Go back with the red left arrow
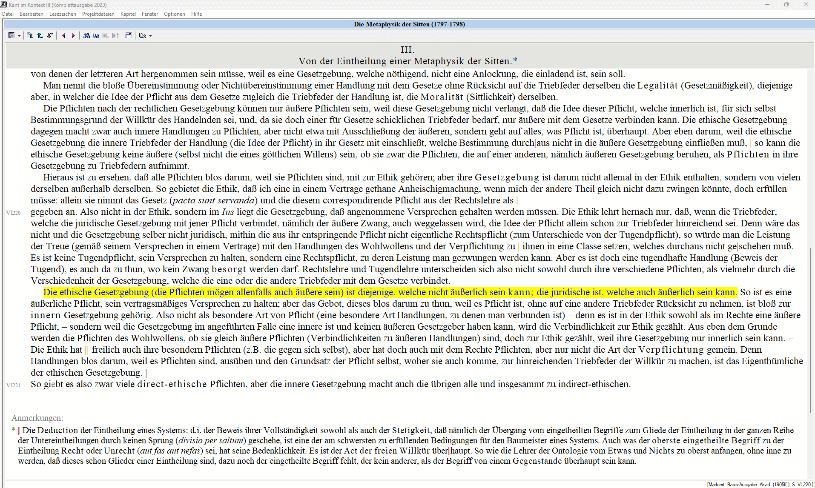The width and height of the screenshot is (815, 488). [63, 36]
